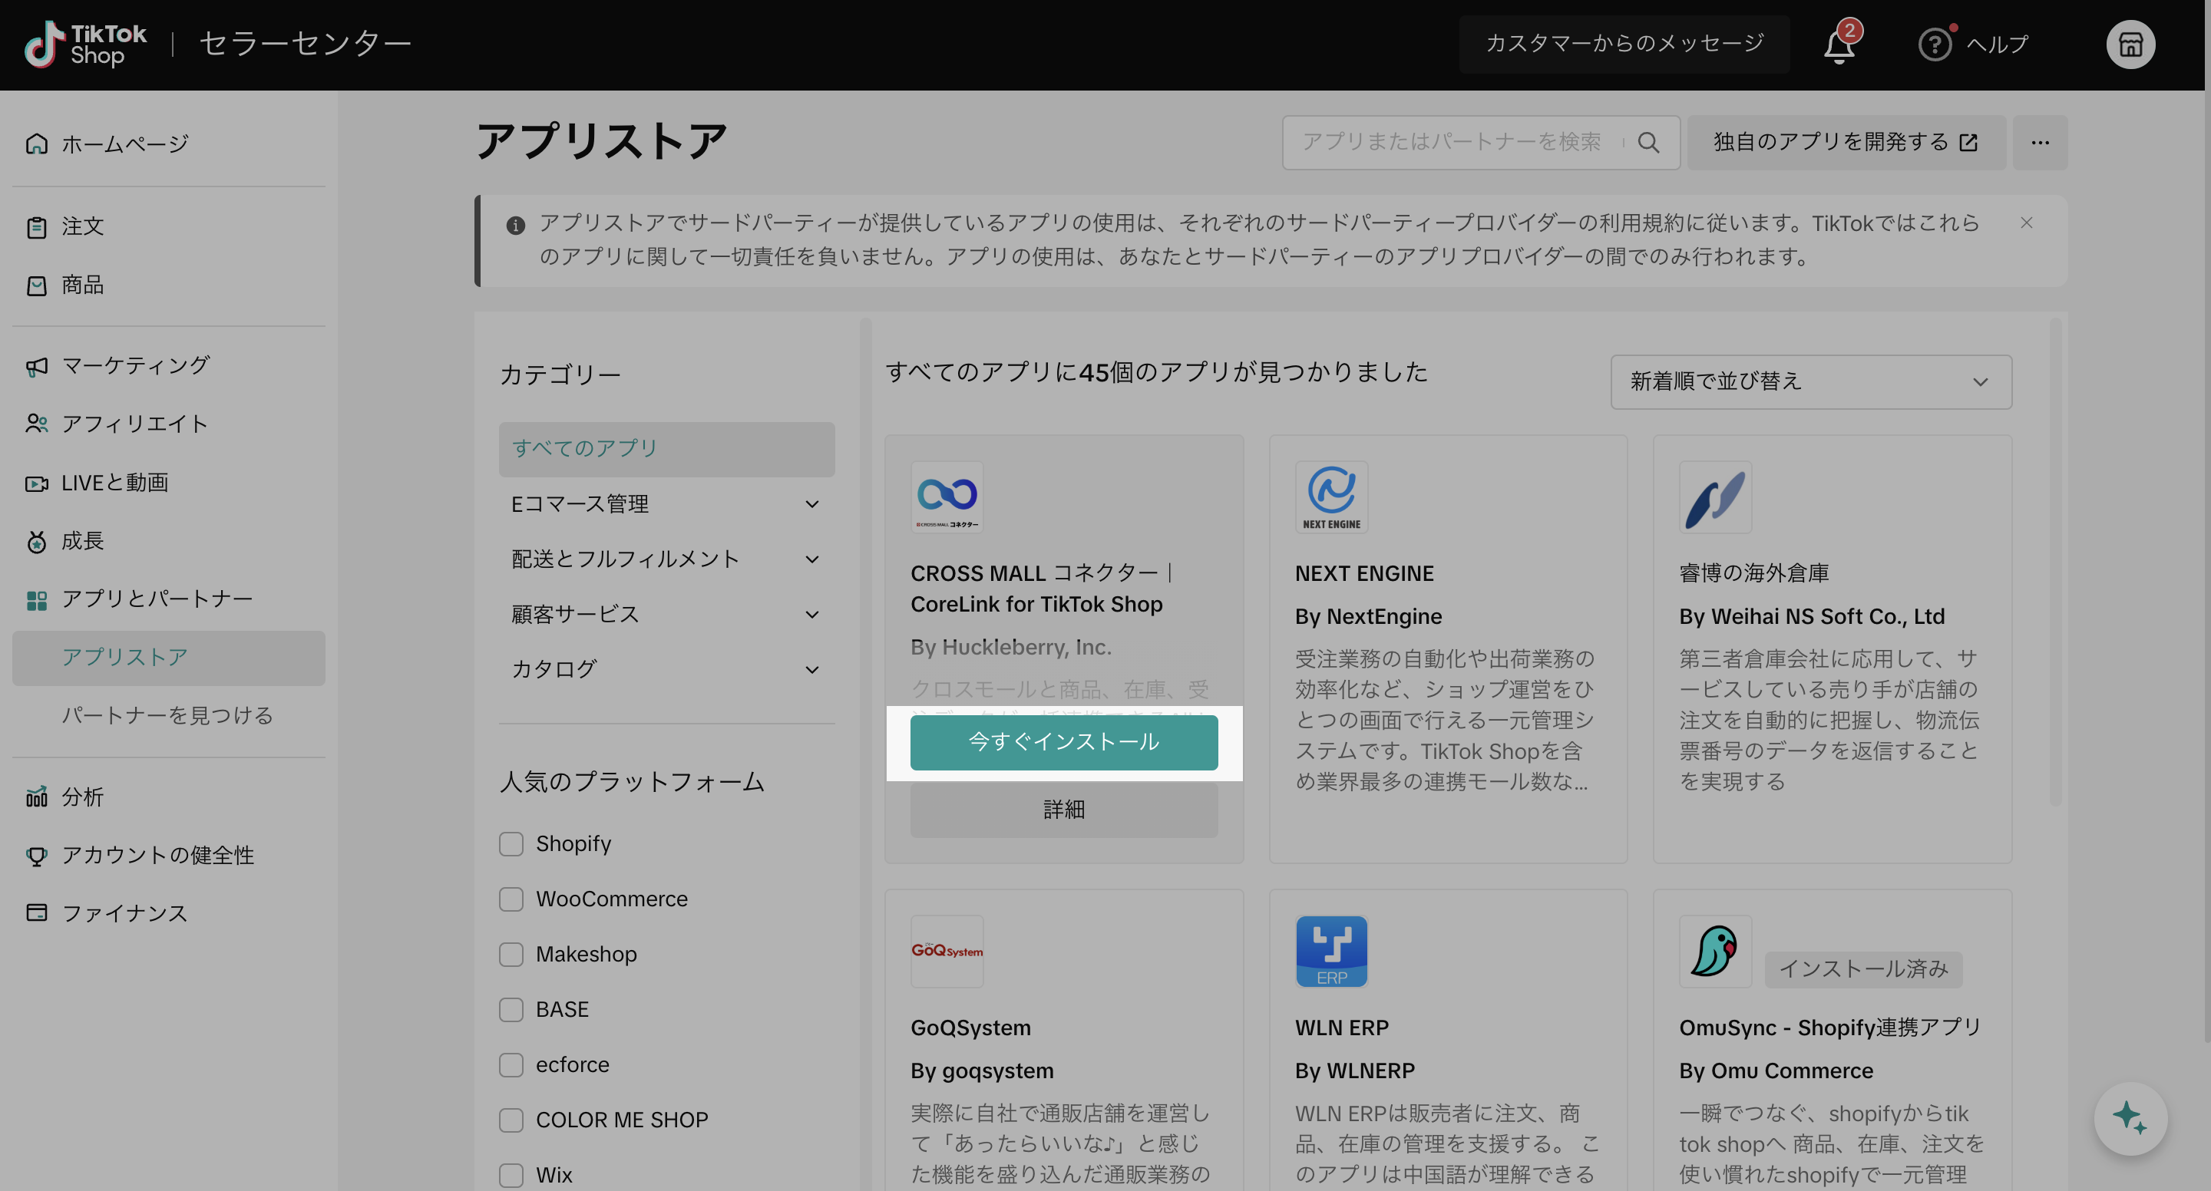
Task: Dismiss the third-party notice banner
Action: click(x=2027, y=223)
